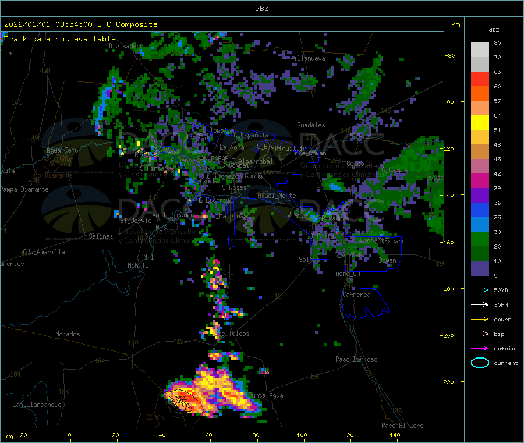Pick the dusty pink 45–42 dBZ swatch
This screenshot has height=443, width=524.
[x=480, y=166]
